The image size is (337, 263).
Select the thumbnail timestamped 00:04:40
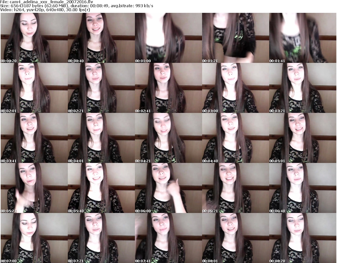coord(236,138)
